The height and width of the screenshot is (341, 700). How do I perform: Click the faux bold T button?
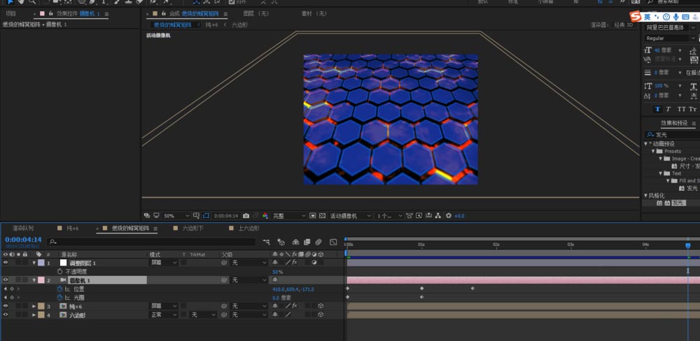click(657, 109)
